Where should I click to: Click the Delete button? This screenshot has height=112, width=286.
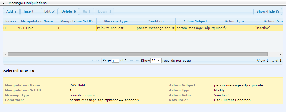point(68,12)
